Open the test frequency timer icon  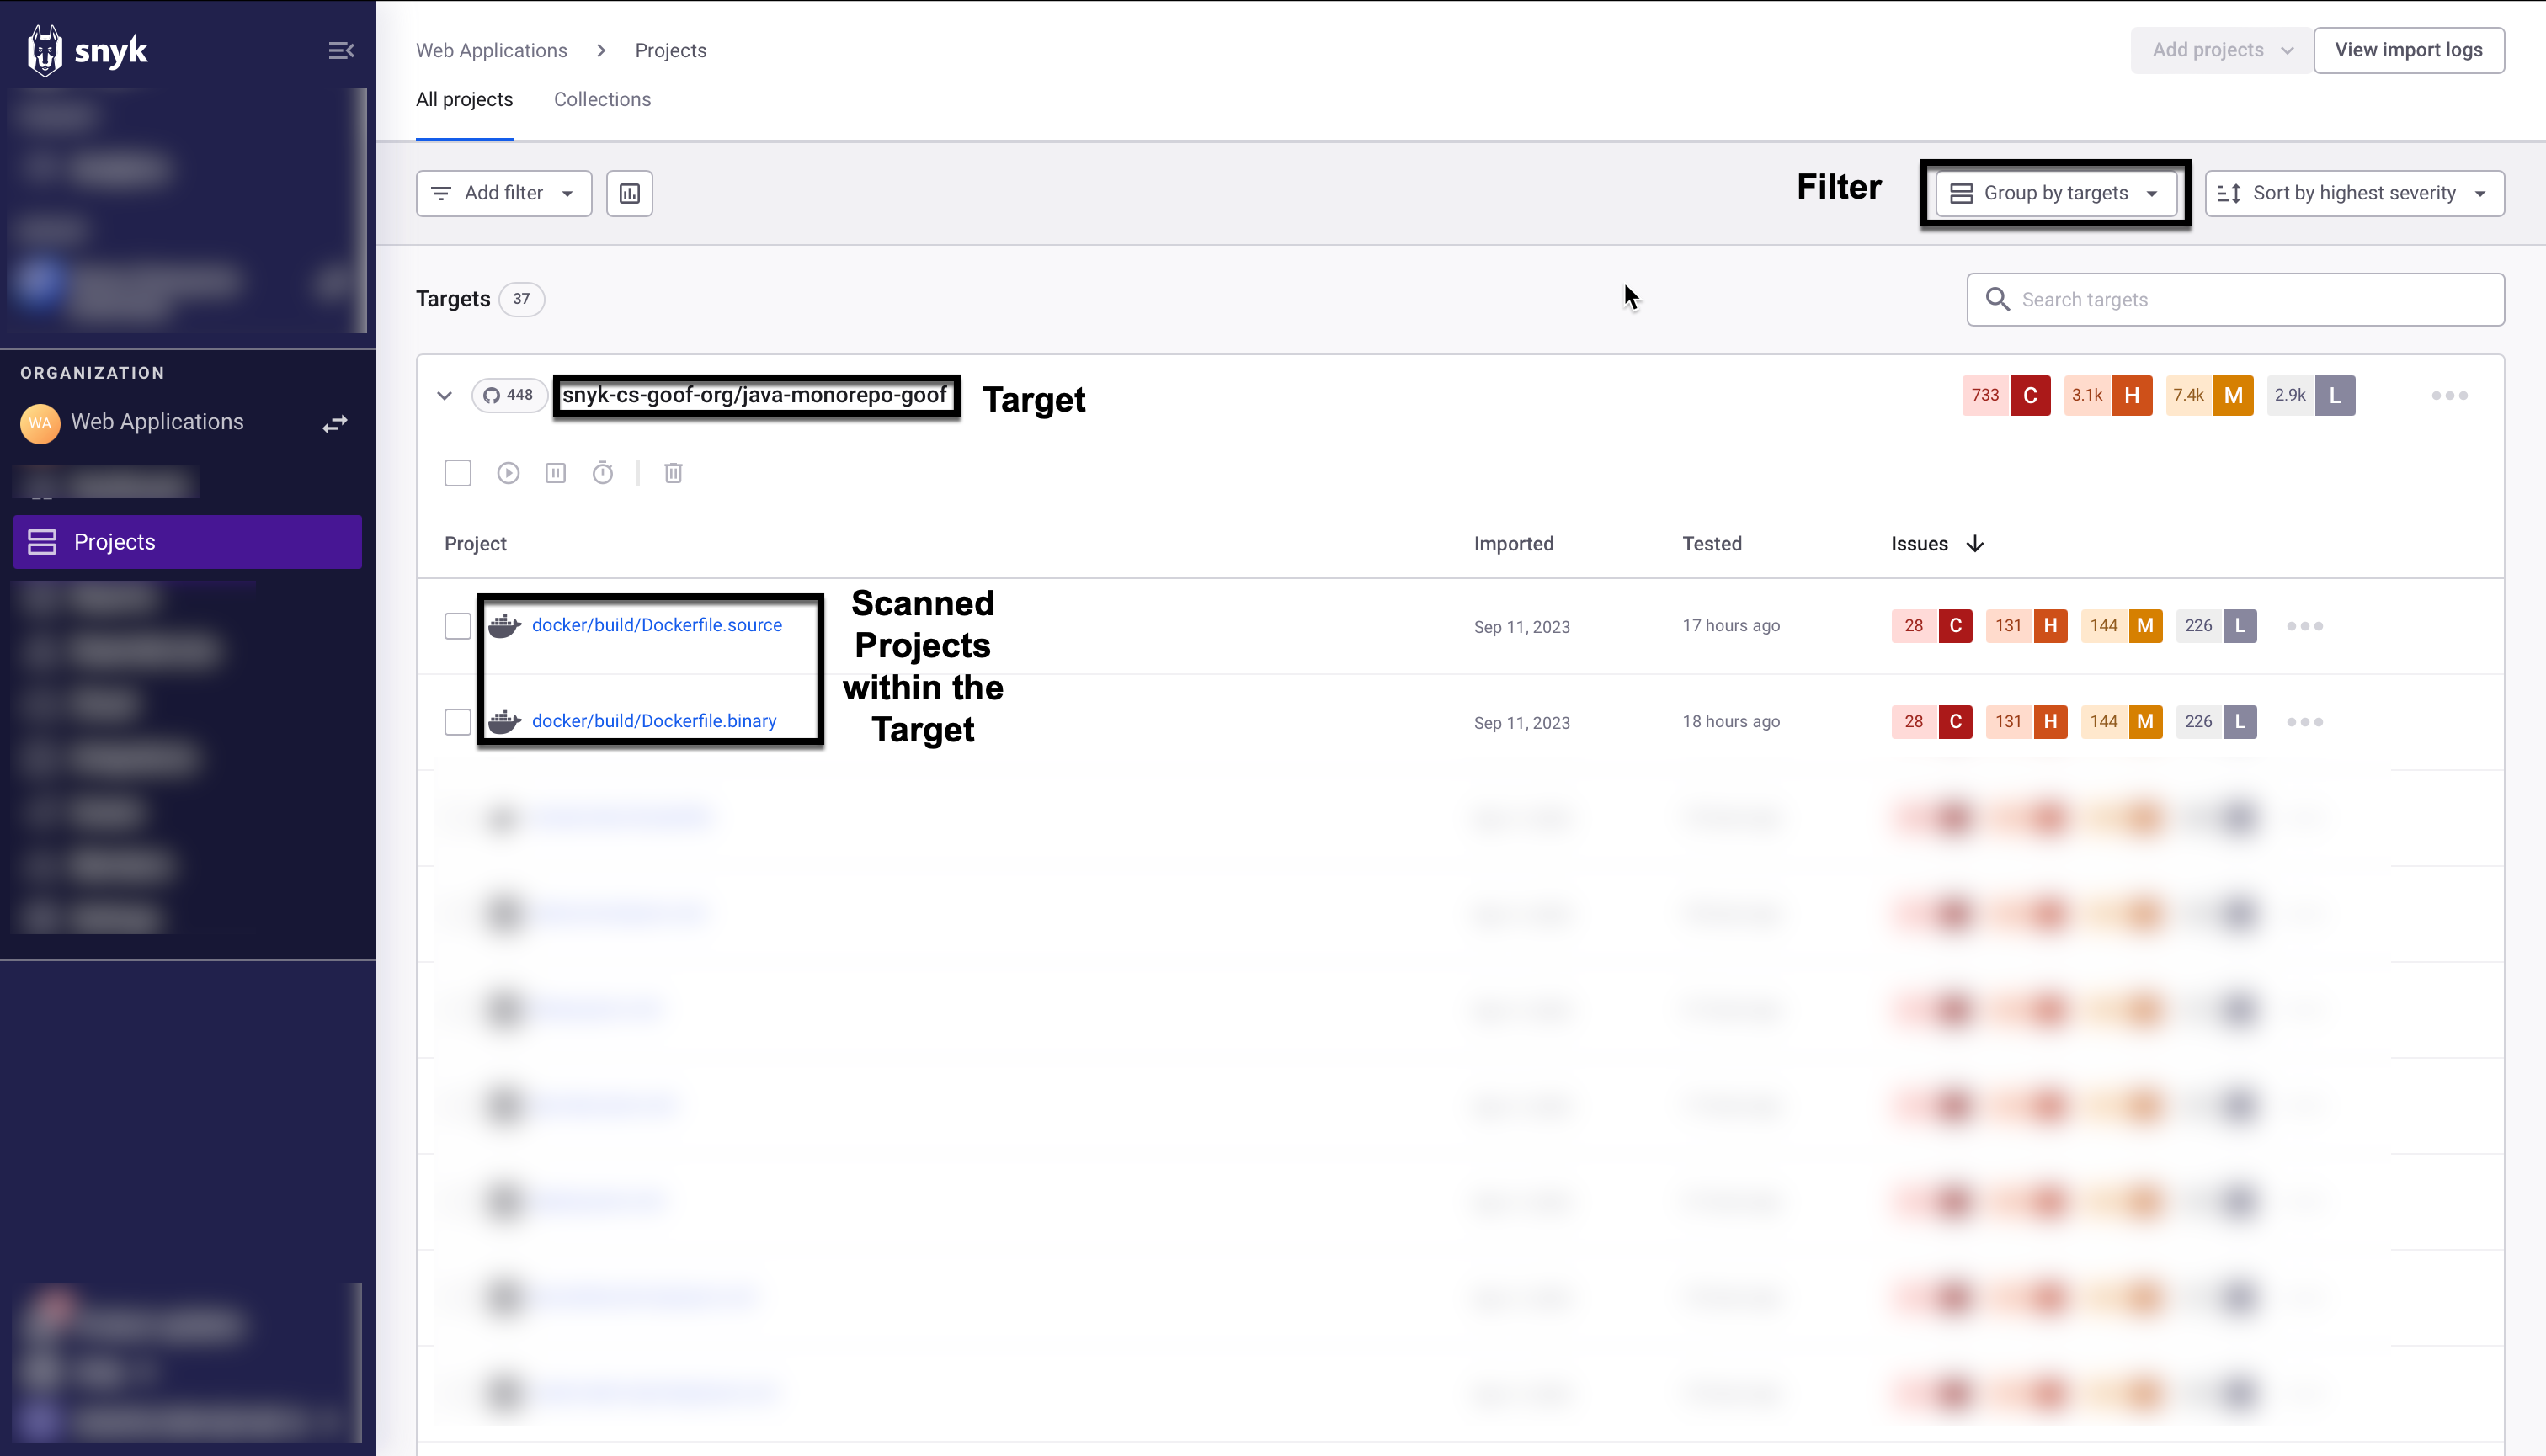click(x=602, y=472)
